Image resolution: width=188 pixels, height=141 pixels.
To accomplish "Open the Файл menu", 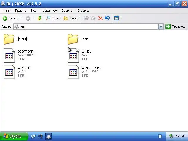I will coord(6,11).
